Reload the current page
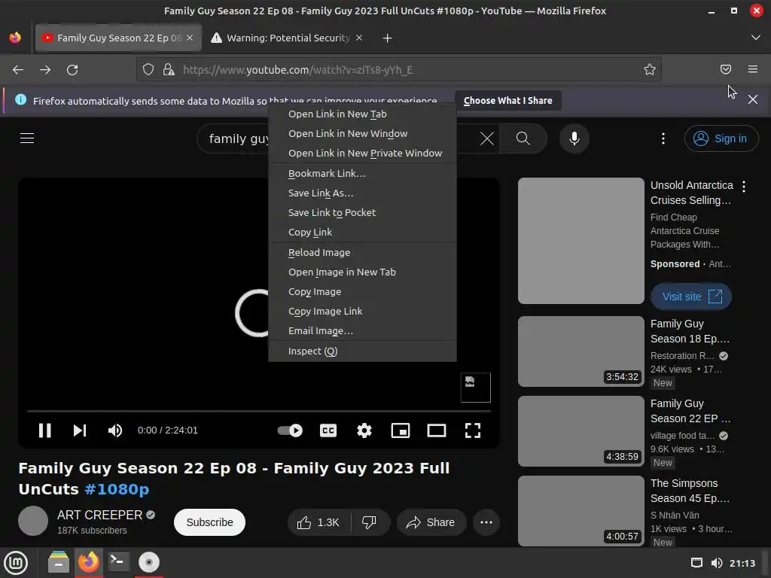The width and height of the screenshot is (771, 578). click(x=72, y=70)
